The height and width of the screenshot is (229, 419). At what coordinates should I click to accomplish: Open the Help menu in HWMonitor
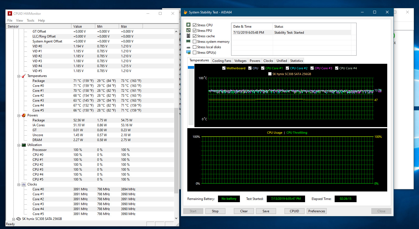pyautogui.click(x=41, y=21)
